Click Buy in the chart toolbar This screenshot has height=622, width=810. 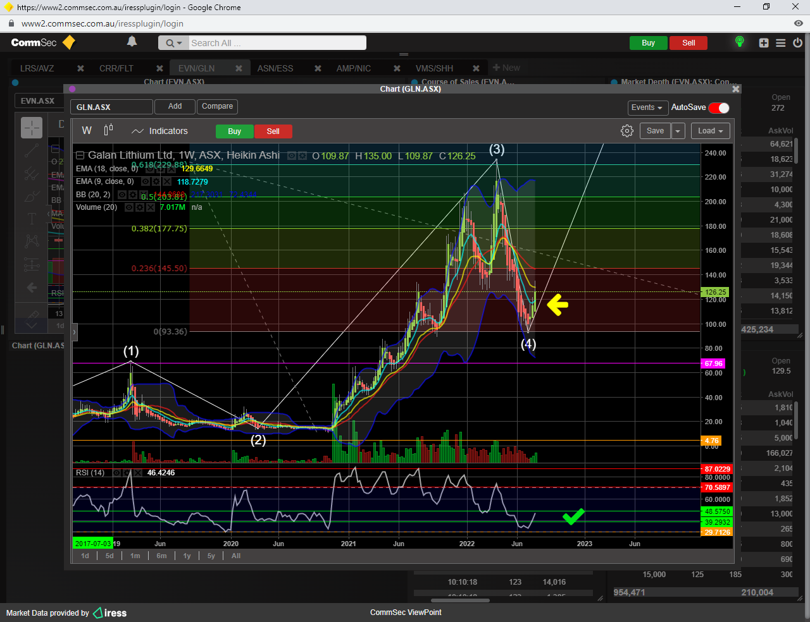(235, 131)
